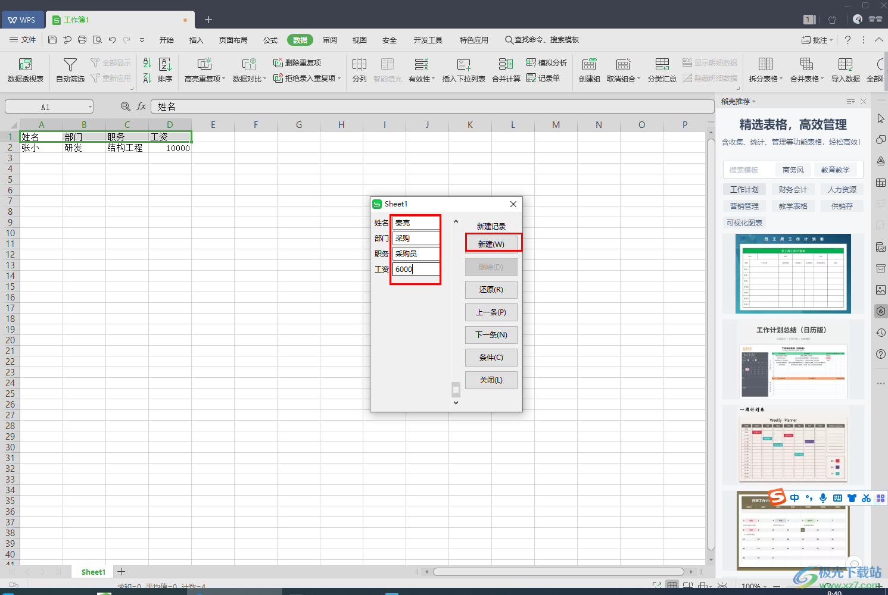Select the 工作计划 template category
Viewport: 888px width, 595px height.
[744, 189]
